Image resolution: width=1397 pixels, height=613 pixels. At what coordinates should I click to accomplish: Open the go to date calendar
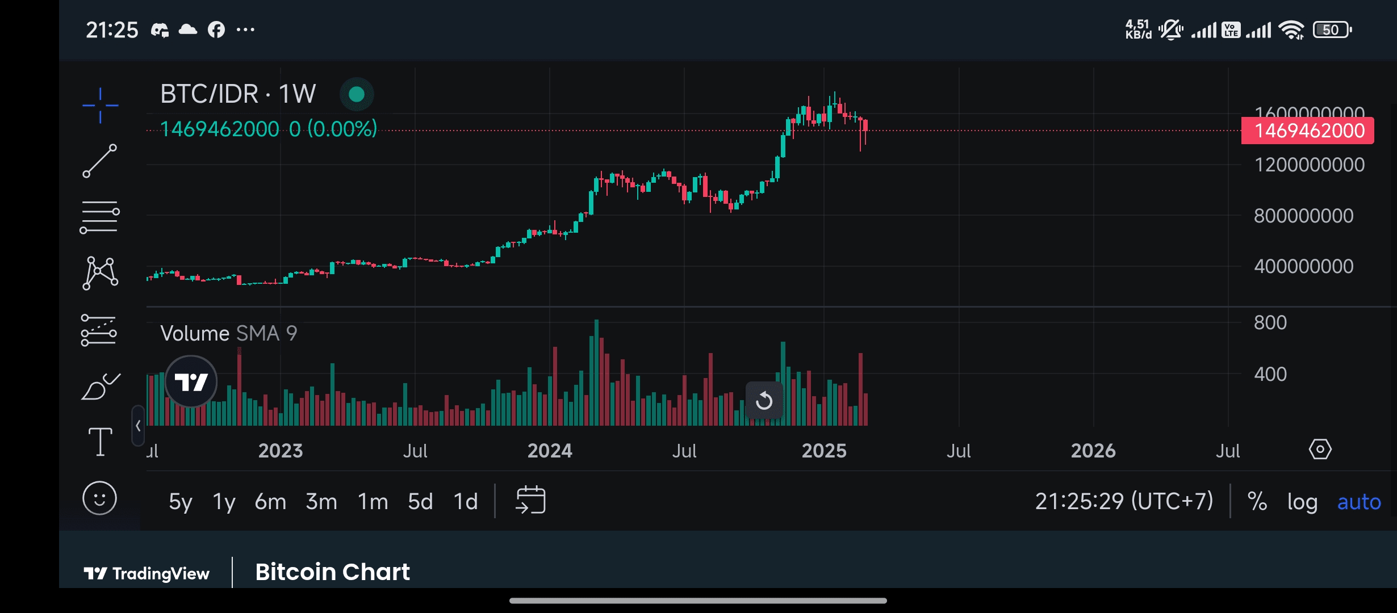pyautogui.click(x=530, y=501)
